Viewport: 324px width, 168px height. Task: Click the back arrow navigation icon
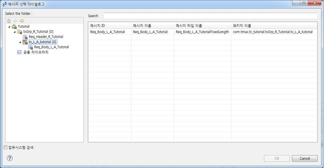click(x=16, y=21)
